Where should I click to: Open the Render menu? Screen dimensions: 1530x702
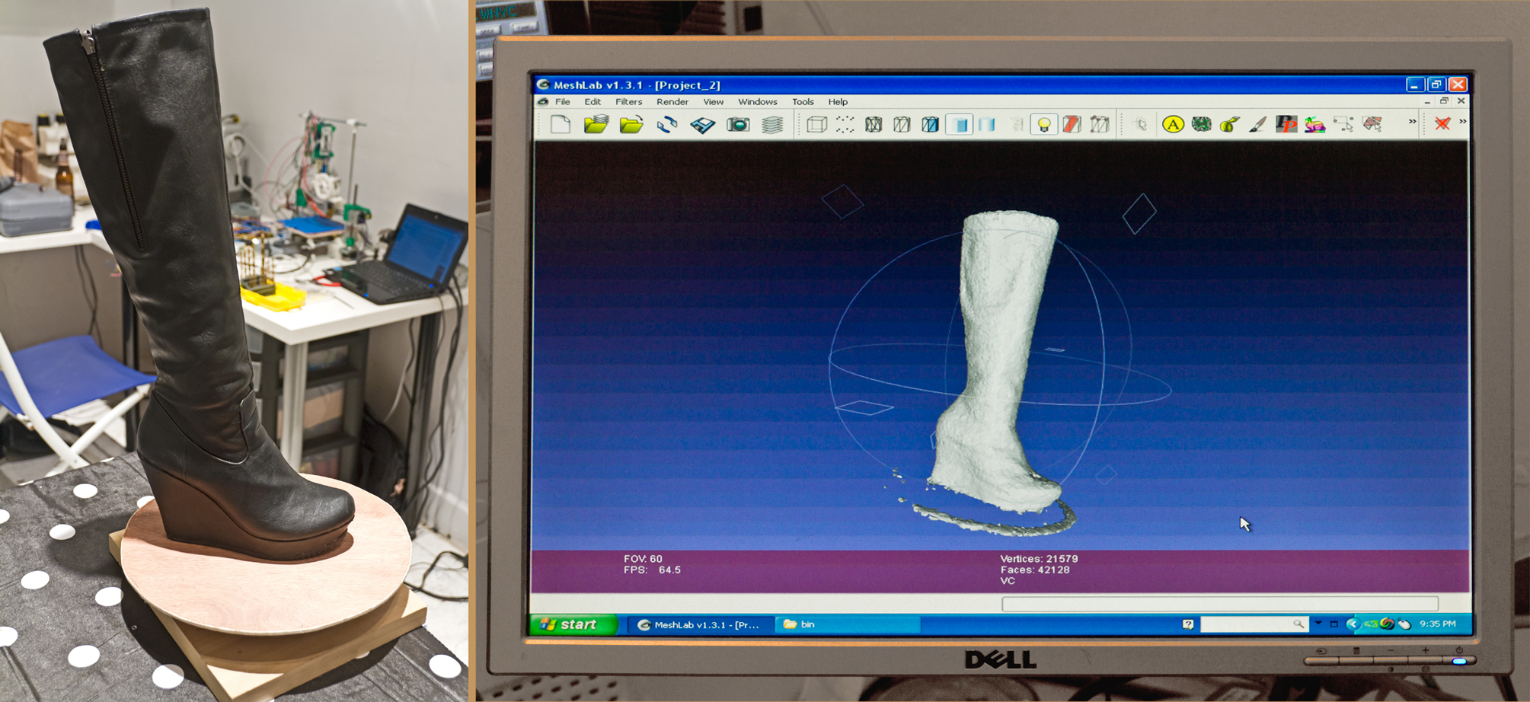point(672,102)
